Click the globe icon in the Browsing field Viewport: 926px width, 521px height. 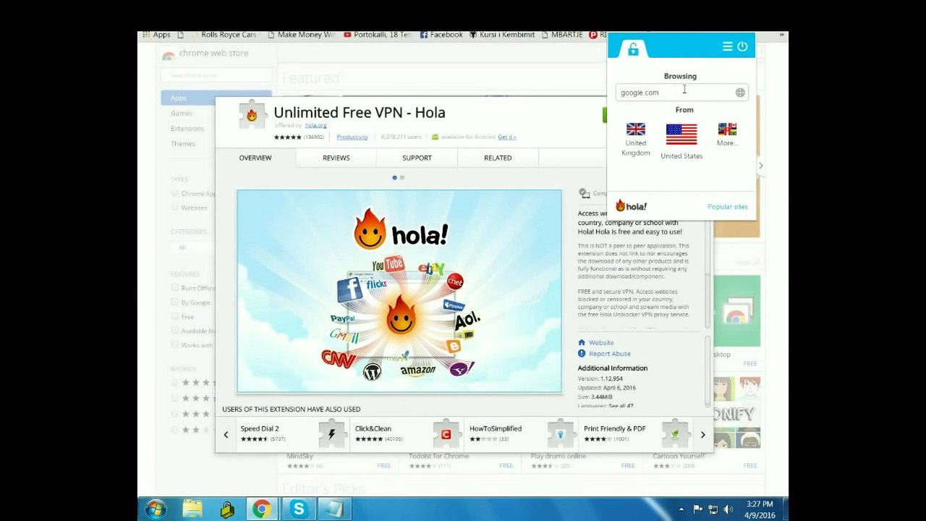coord(740,93)
